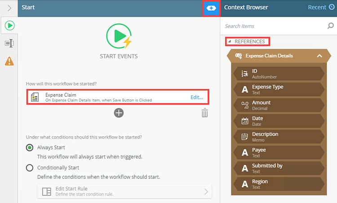Click the Recent clock icon

[x=332, y=7]
